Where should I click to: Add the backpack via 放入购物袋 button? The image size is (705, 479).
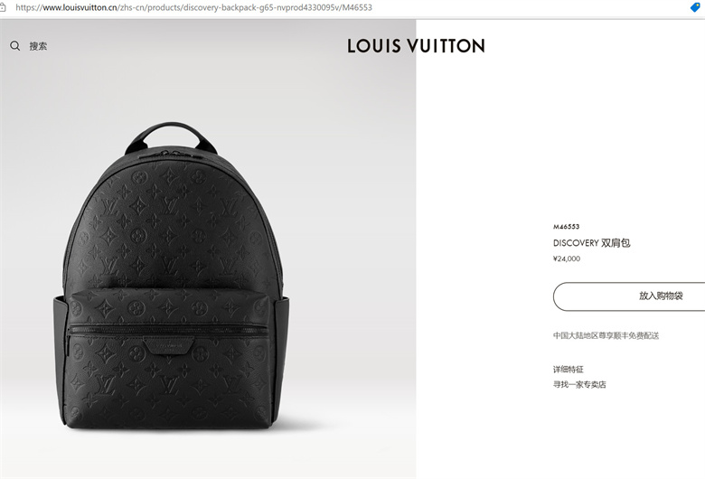click(x=629, y=296)
